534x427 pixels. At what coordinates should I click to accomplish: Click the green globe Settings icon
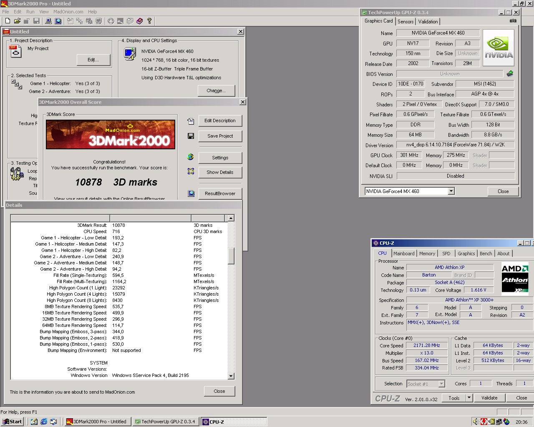[191, 157]
